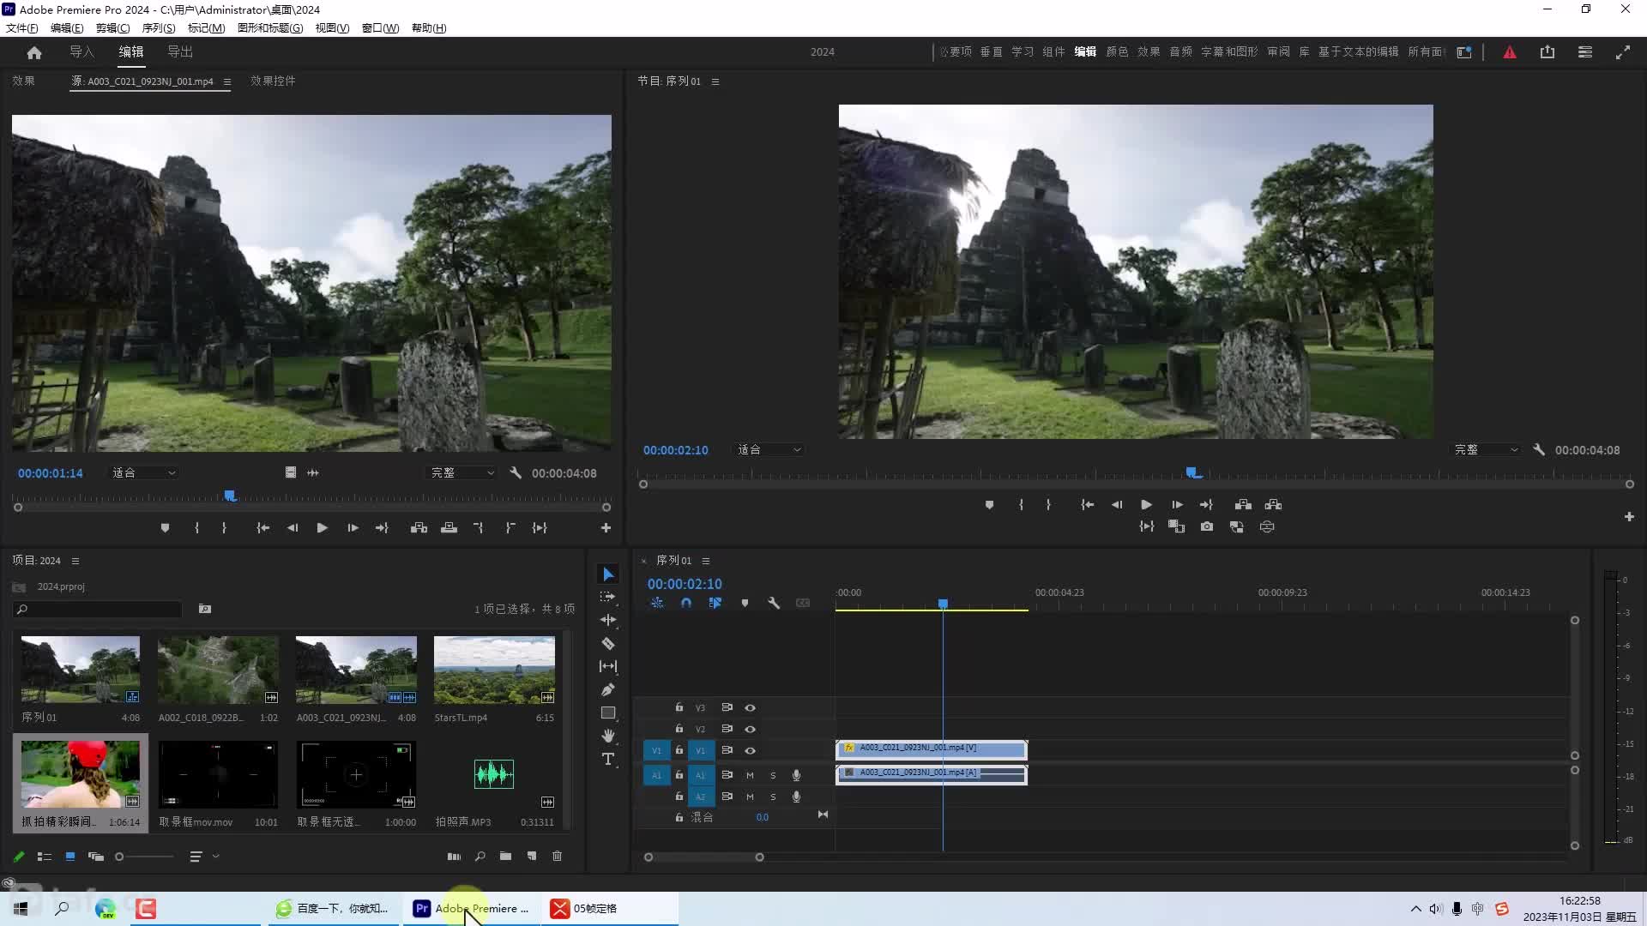Open timeline display settings wrench

(x=774, y=603)
